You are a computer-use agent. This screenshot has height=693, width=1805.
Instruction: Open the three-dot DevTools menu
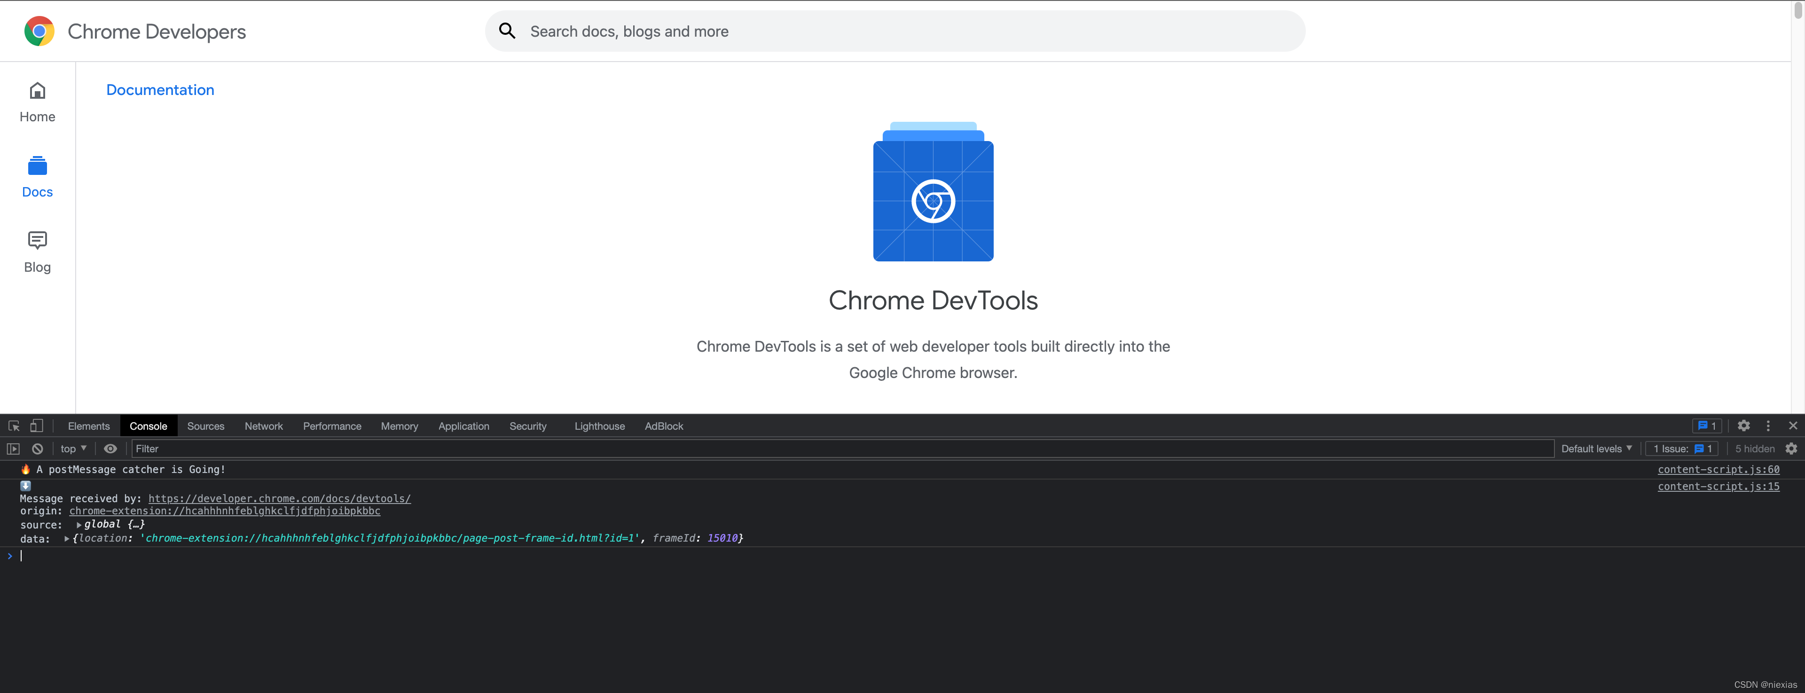pos(1767,425)
